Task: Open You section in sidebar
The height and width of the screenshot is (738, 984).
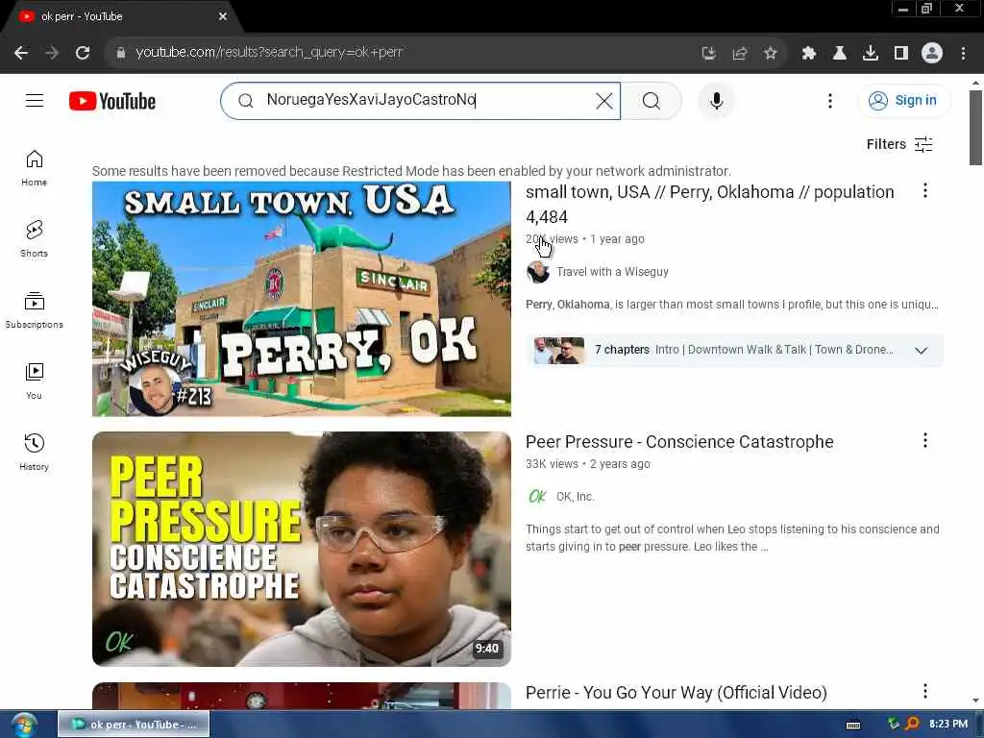Action: click(34, 381)
